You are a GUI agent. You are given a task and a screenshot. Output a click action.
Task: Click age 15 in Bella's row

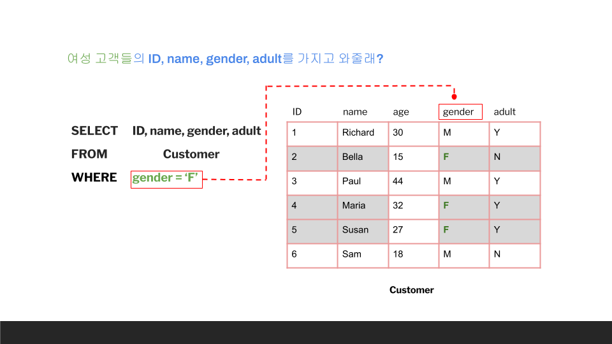click(x=414, y=159)
